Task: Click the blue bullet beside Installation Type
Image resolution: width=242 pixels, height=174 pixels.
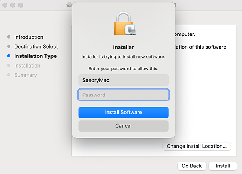Action: tap(9, 56)
